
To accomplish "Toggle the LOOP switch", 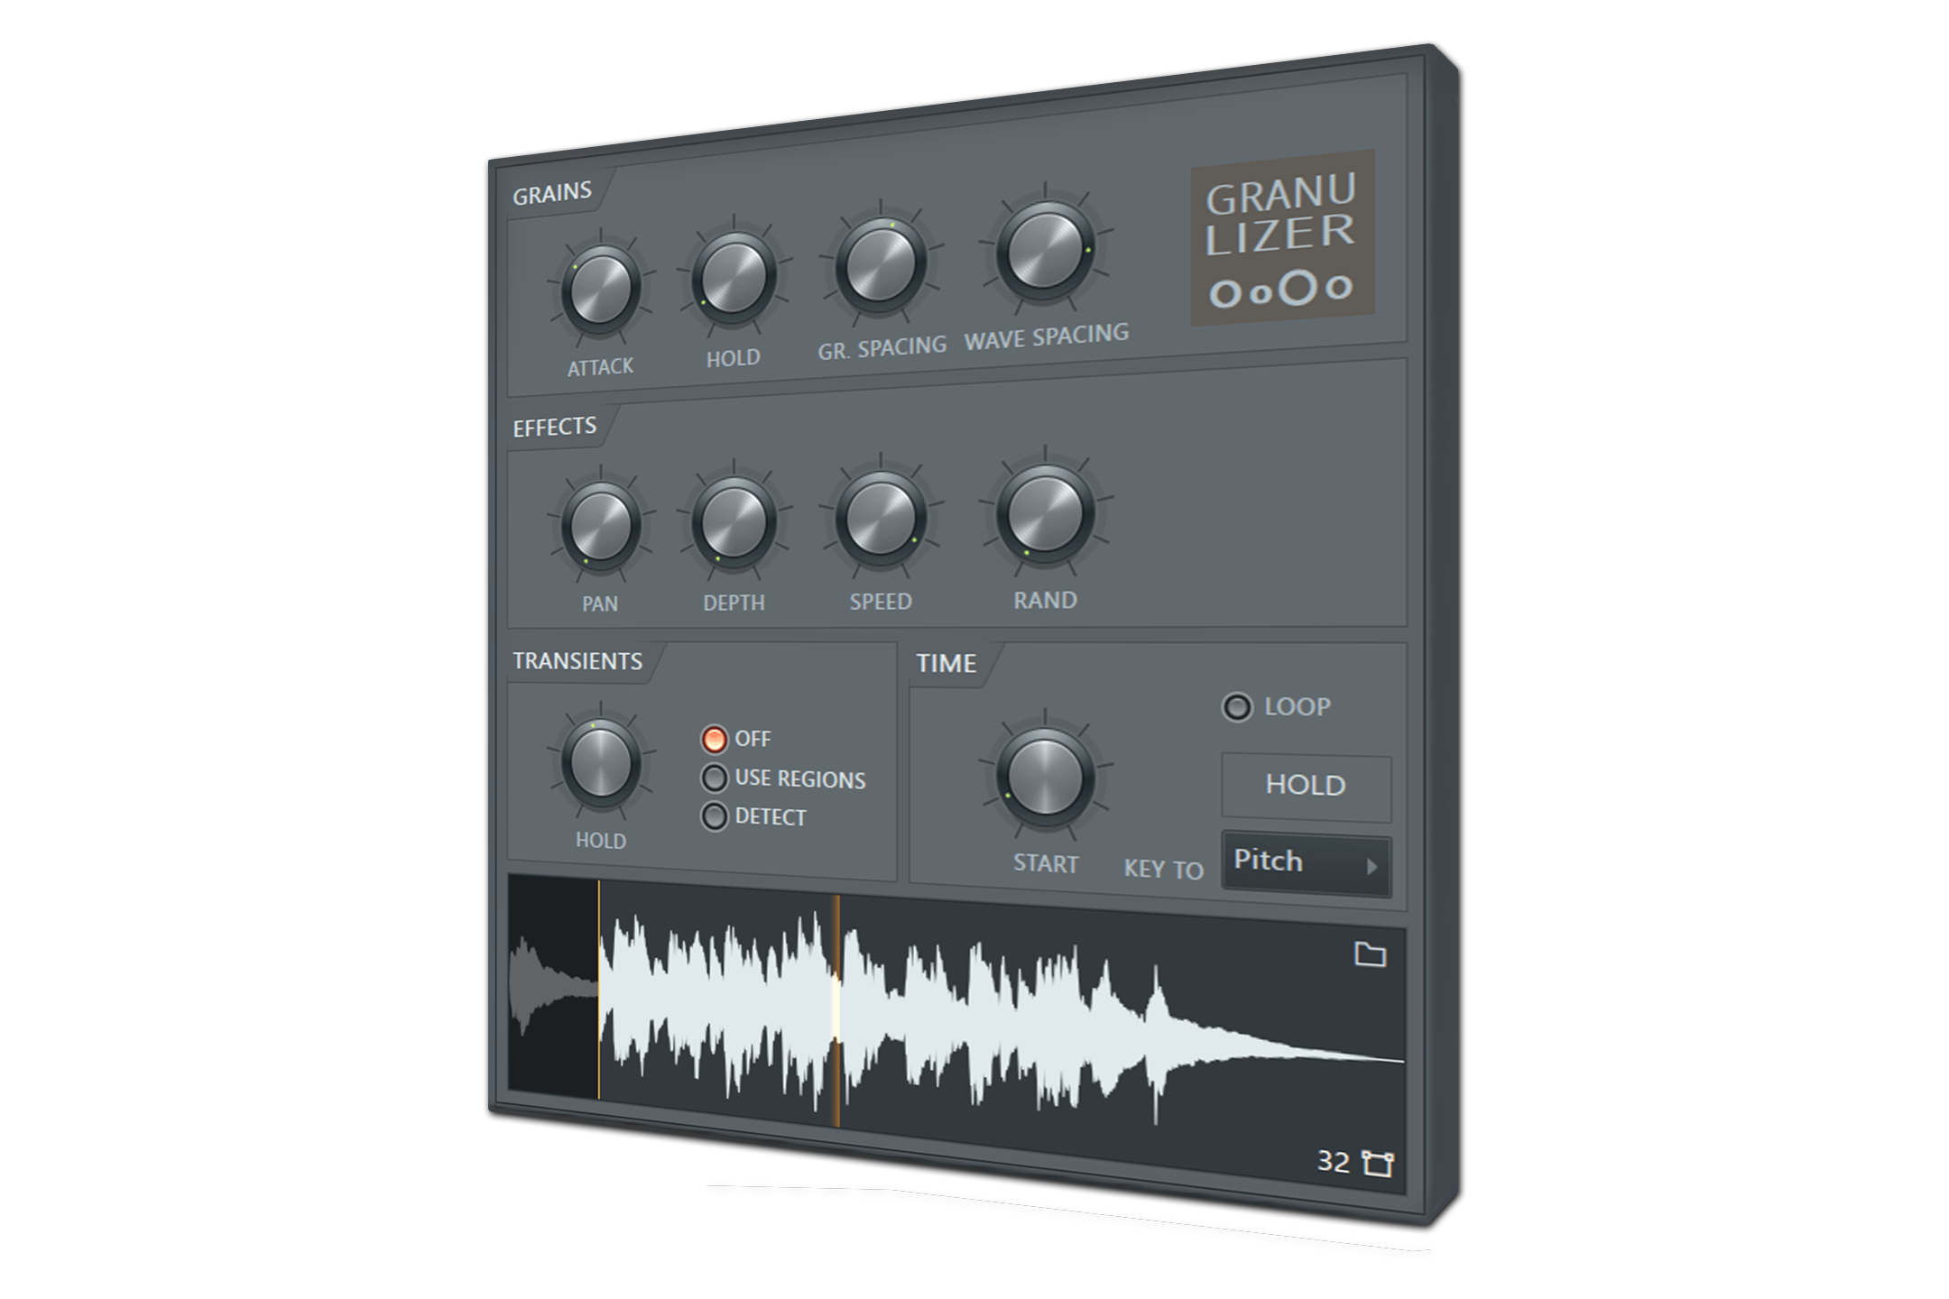I will point(1237,707).
